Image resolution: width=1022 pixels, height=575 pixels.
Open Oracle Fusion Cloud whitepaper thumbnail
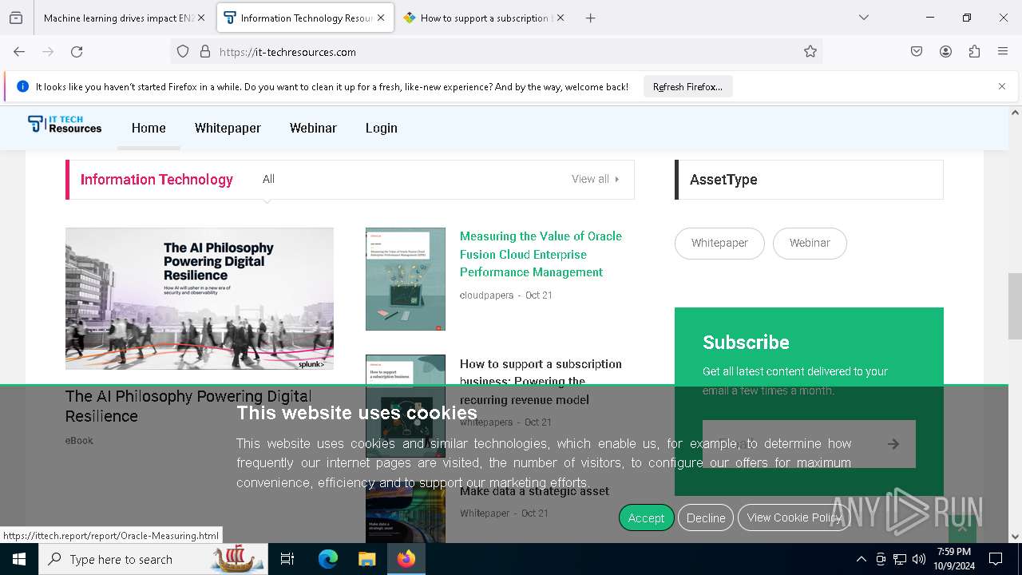tap(406, 279)
